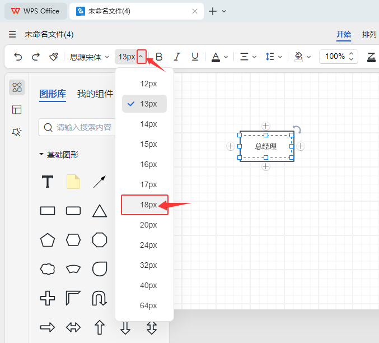This screenshot has width=379, height=343.
Task: Switch to the 开始 ribbon tab
Action: coord(344,34)
